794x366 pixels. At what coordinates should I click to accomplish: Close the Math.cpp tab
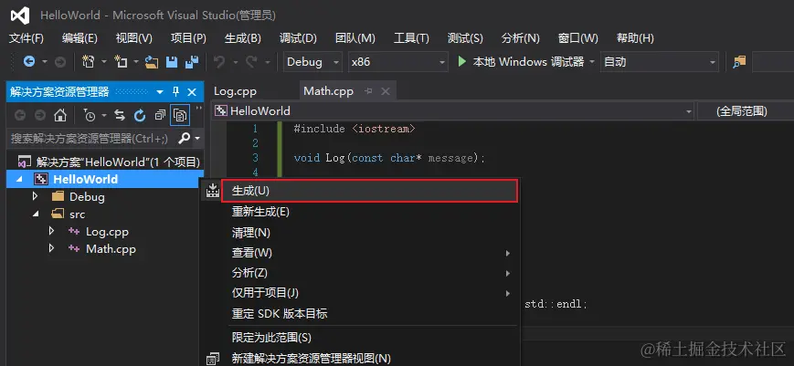point(386,91)
